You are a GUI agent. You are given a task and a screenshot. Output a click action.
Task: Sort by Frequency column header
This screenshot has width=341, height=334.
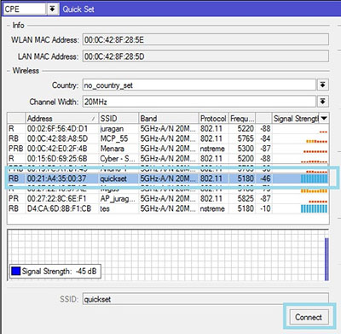[x=242, y=118]
